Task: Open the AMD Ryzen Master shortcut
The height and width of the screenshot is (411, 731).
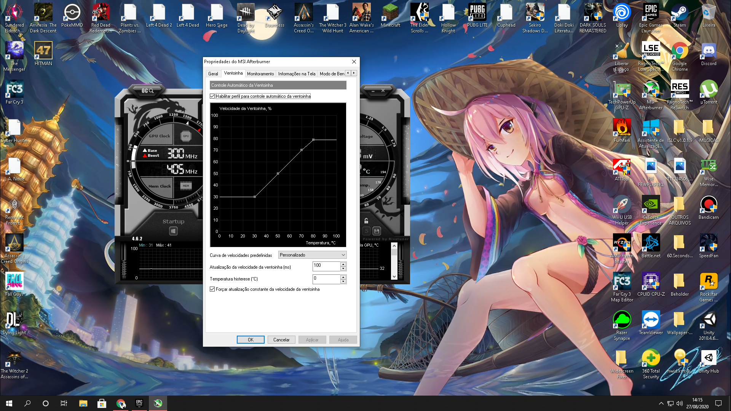Action: click(x=622, y=249)
